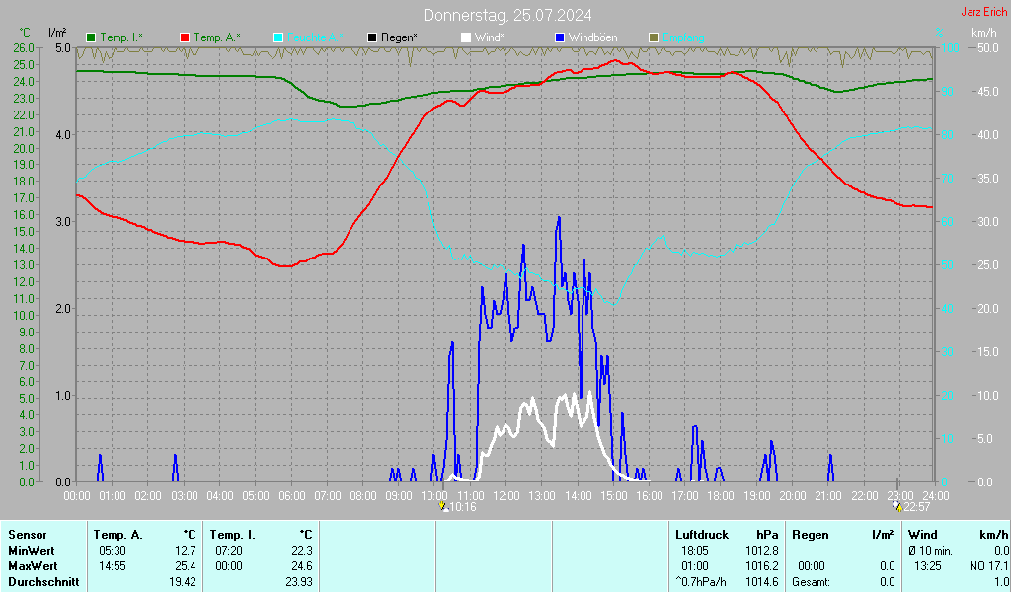Click the Sensor header cell
Viewport: 1011px width, 592px height.
28,535
